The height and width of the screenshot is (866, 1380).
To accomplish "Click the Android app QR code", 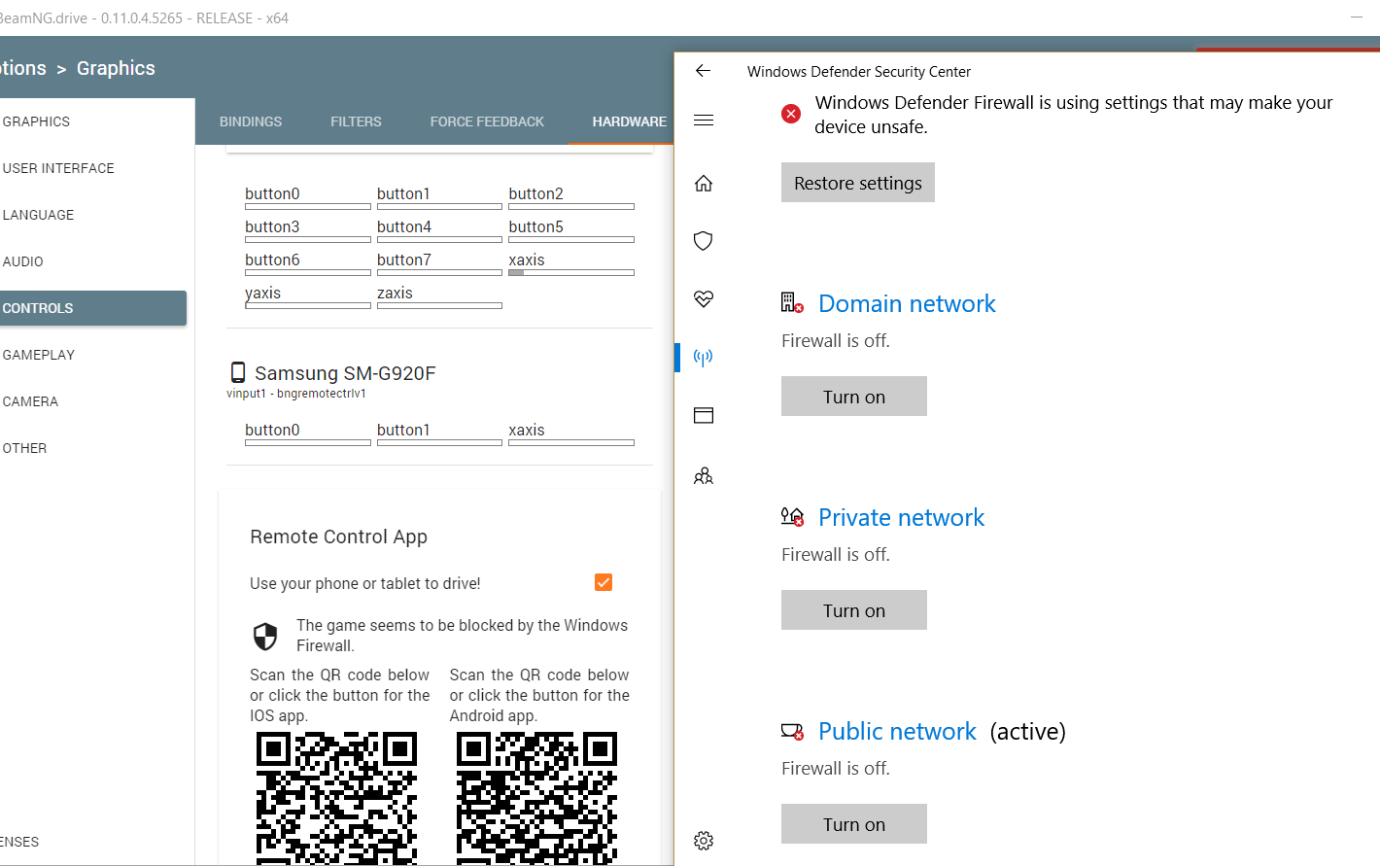I will [x=536, y=798].
